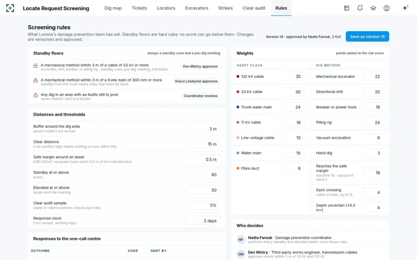This screenshot has height=260, width=417.
Task: Open the Clear audit tab
Action: 254,8
